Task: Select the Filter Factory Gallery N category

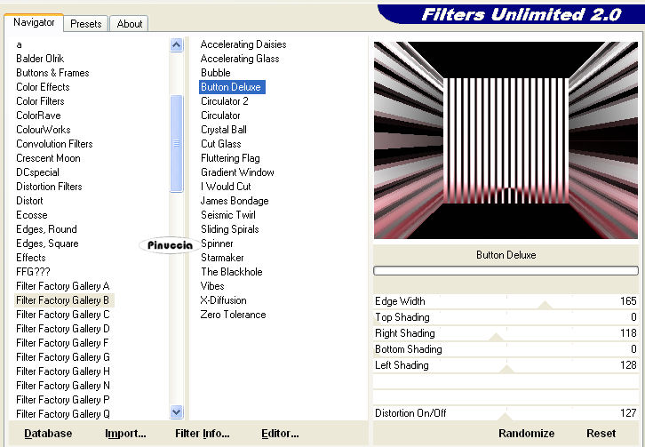Action: pos(62,386)
